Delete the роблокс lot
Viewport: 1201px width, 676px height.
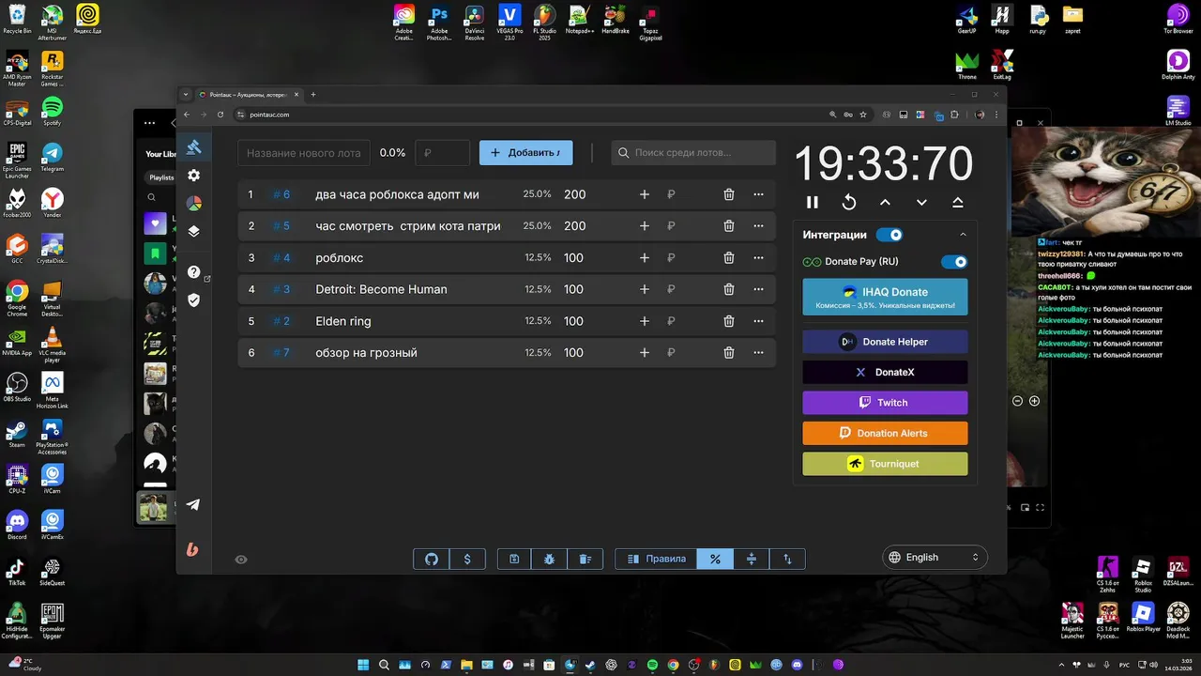729,257
